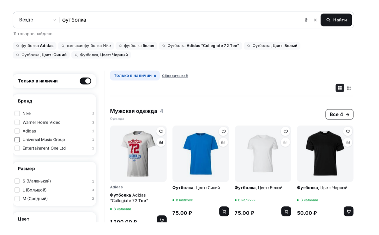Select the футболка белая search suggestion
The width and height of the screenshot is (379, 235).
[x=136, y=46]
